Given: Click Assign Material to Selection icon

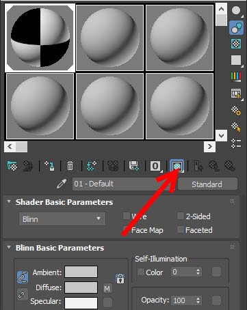Looking at the screenshot, I should coord(49,166).
